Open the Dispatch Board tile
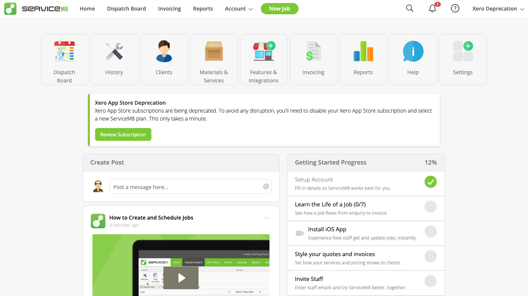The width and height of the screenshot is (528, 296). 65,60
